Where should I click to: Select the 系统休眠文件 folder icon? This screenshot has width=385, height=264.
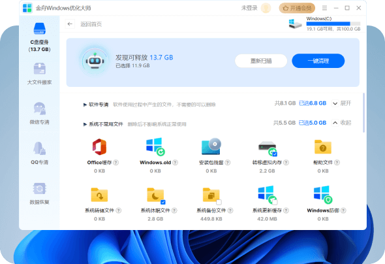(x=156, y=195)
